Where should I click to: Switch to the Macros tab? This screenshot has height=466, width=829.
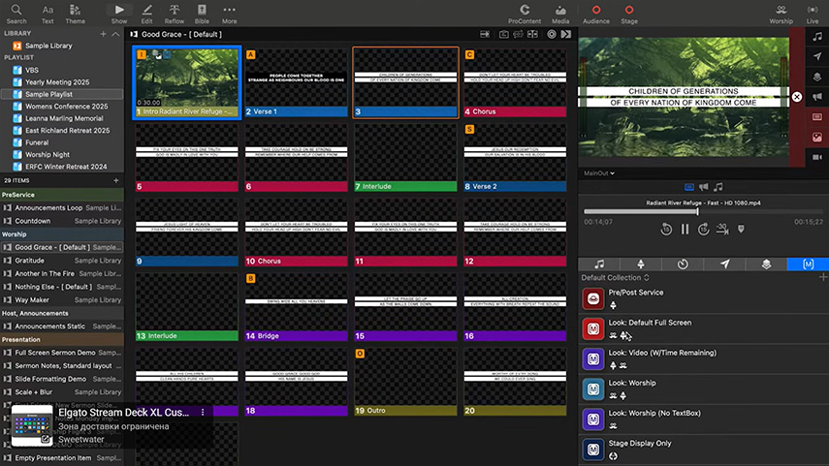(x=808, y=264)
